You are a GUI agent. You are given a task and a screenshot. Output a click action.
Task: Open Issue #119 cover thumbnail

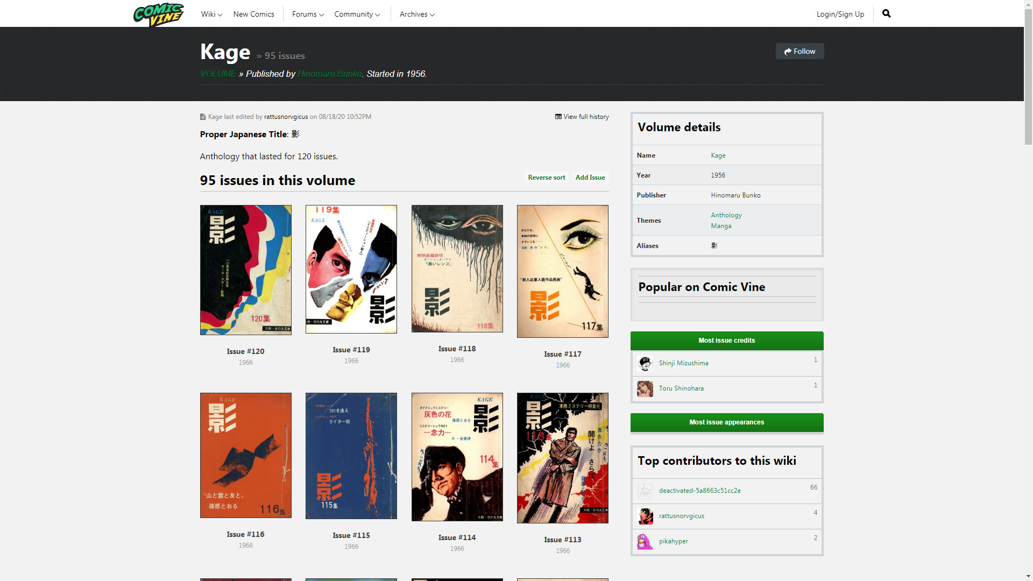pyautogui.click(x=351, y=269)
